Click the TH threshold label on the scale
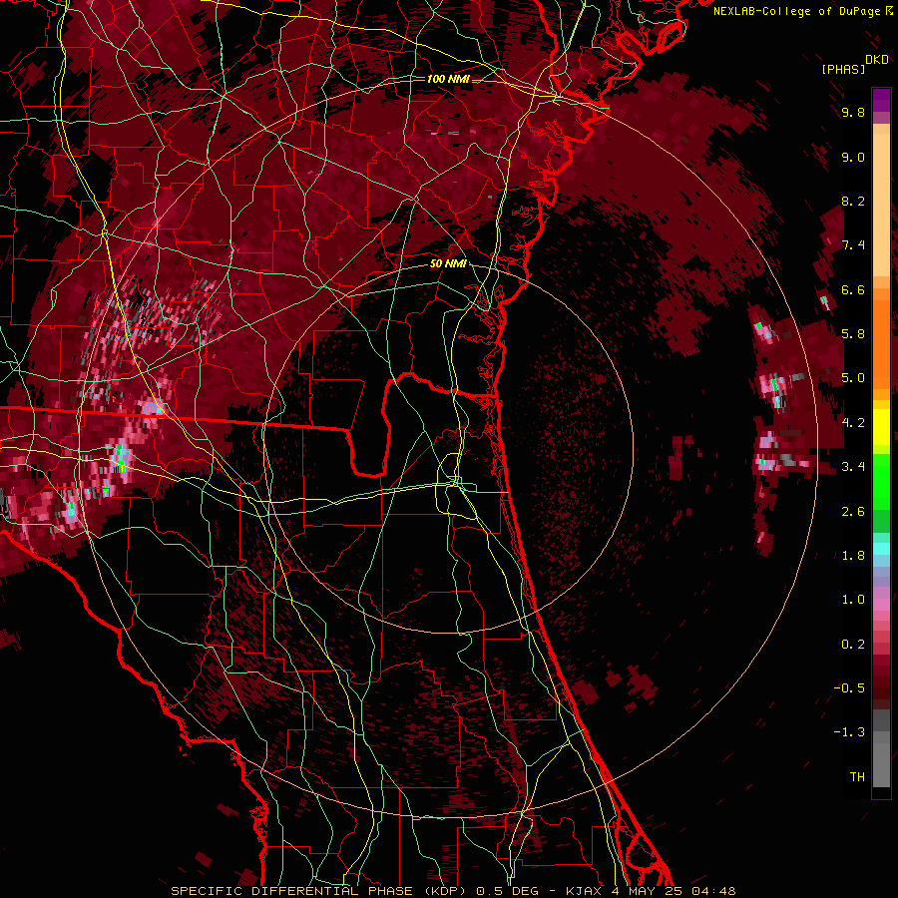898x898 pixels. pos(857,777)
